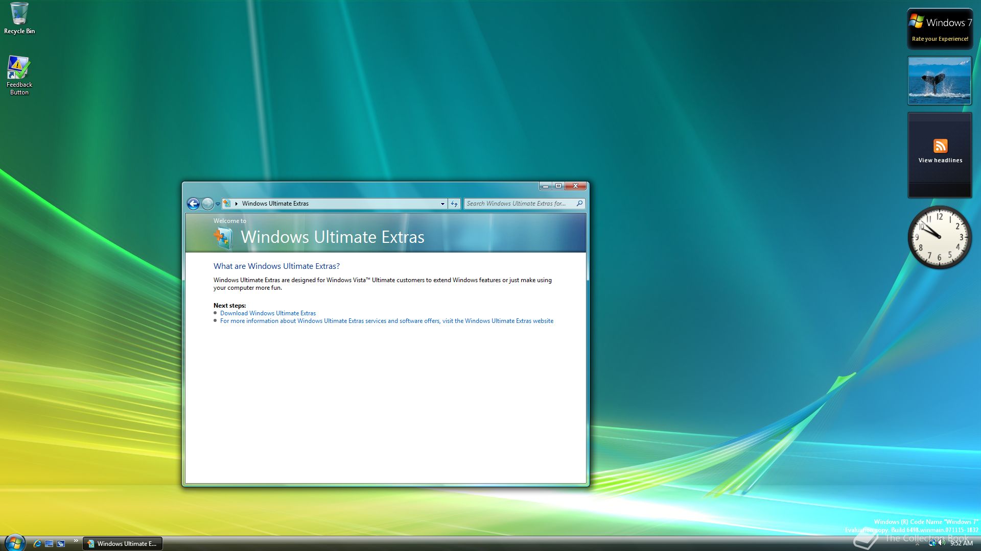Click the Windows Ultimate Extras banner logo icon

(223, 238)
